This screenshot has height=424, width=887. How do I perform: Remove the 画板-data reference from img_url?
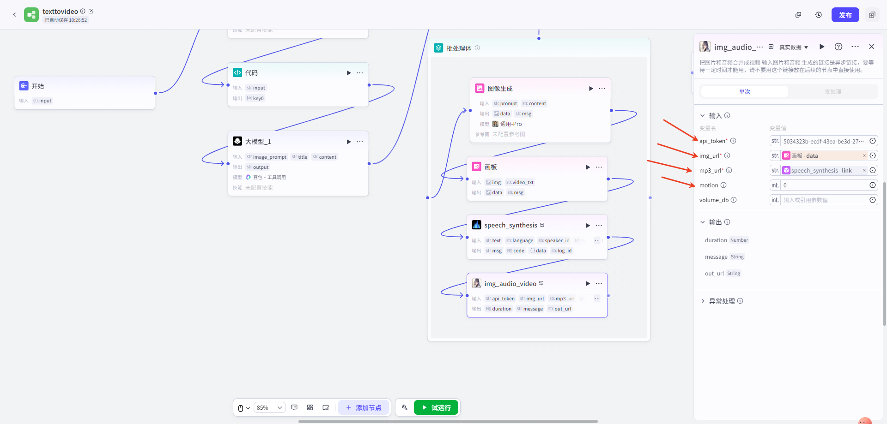pyautogui.click(x=864, y=156)
